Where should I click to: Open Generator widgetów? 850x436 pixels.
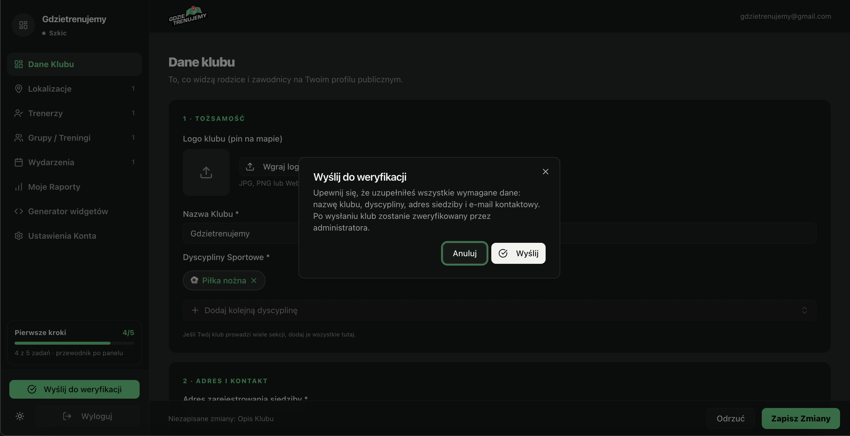(x=74, y=211)
